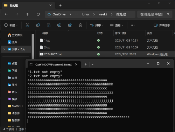Open the toolbar three-dot more menu
175x132 pixels.
pyautogui.click(x=133, y=25)
